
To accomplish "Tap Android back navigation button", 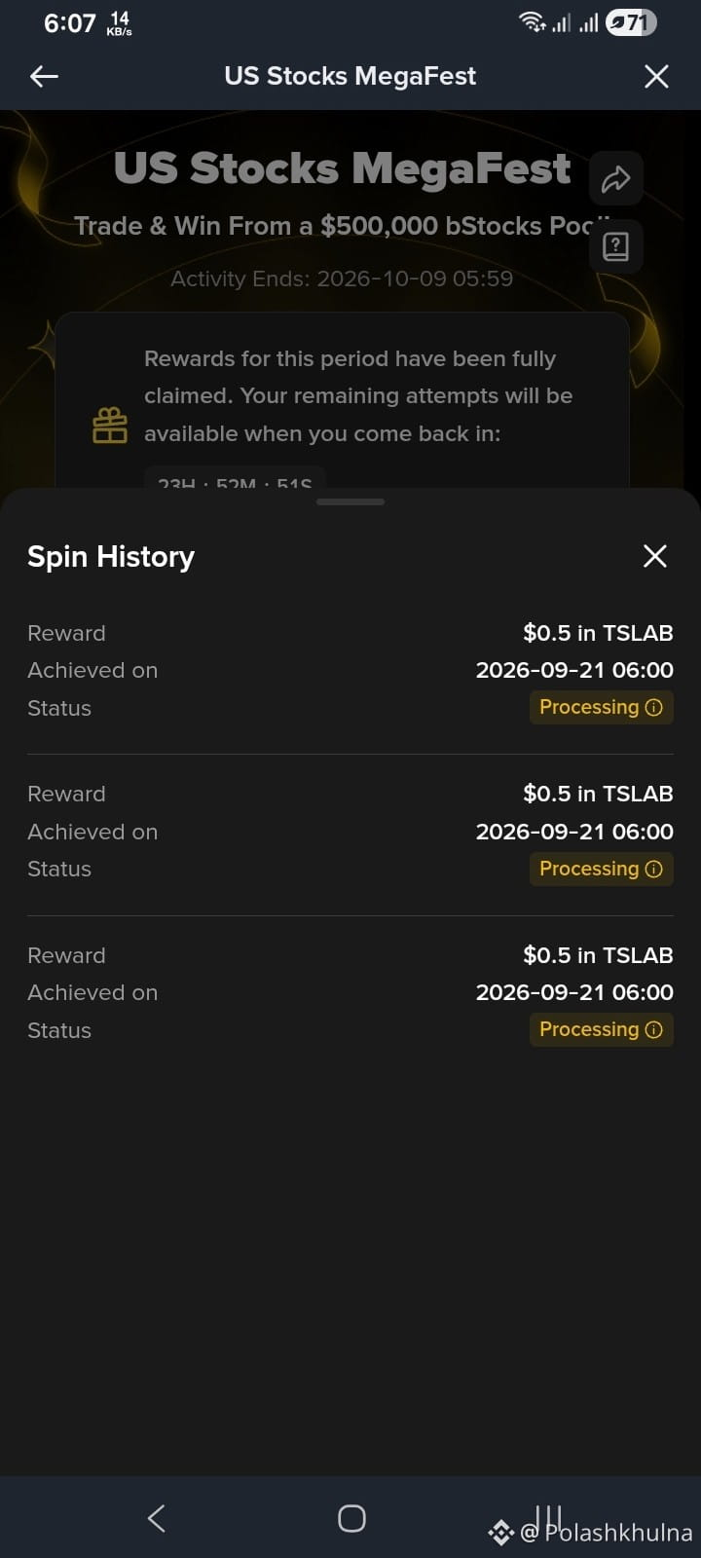I will coord(156,1517).
